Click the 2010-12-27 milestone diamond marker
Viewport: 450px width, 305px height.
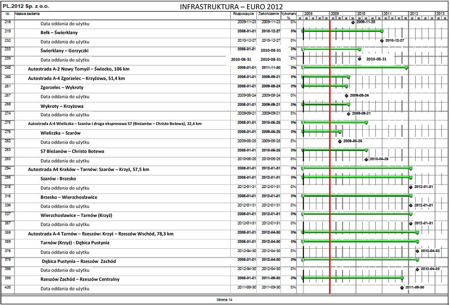[382, 40]
